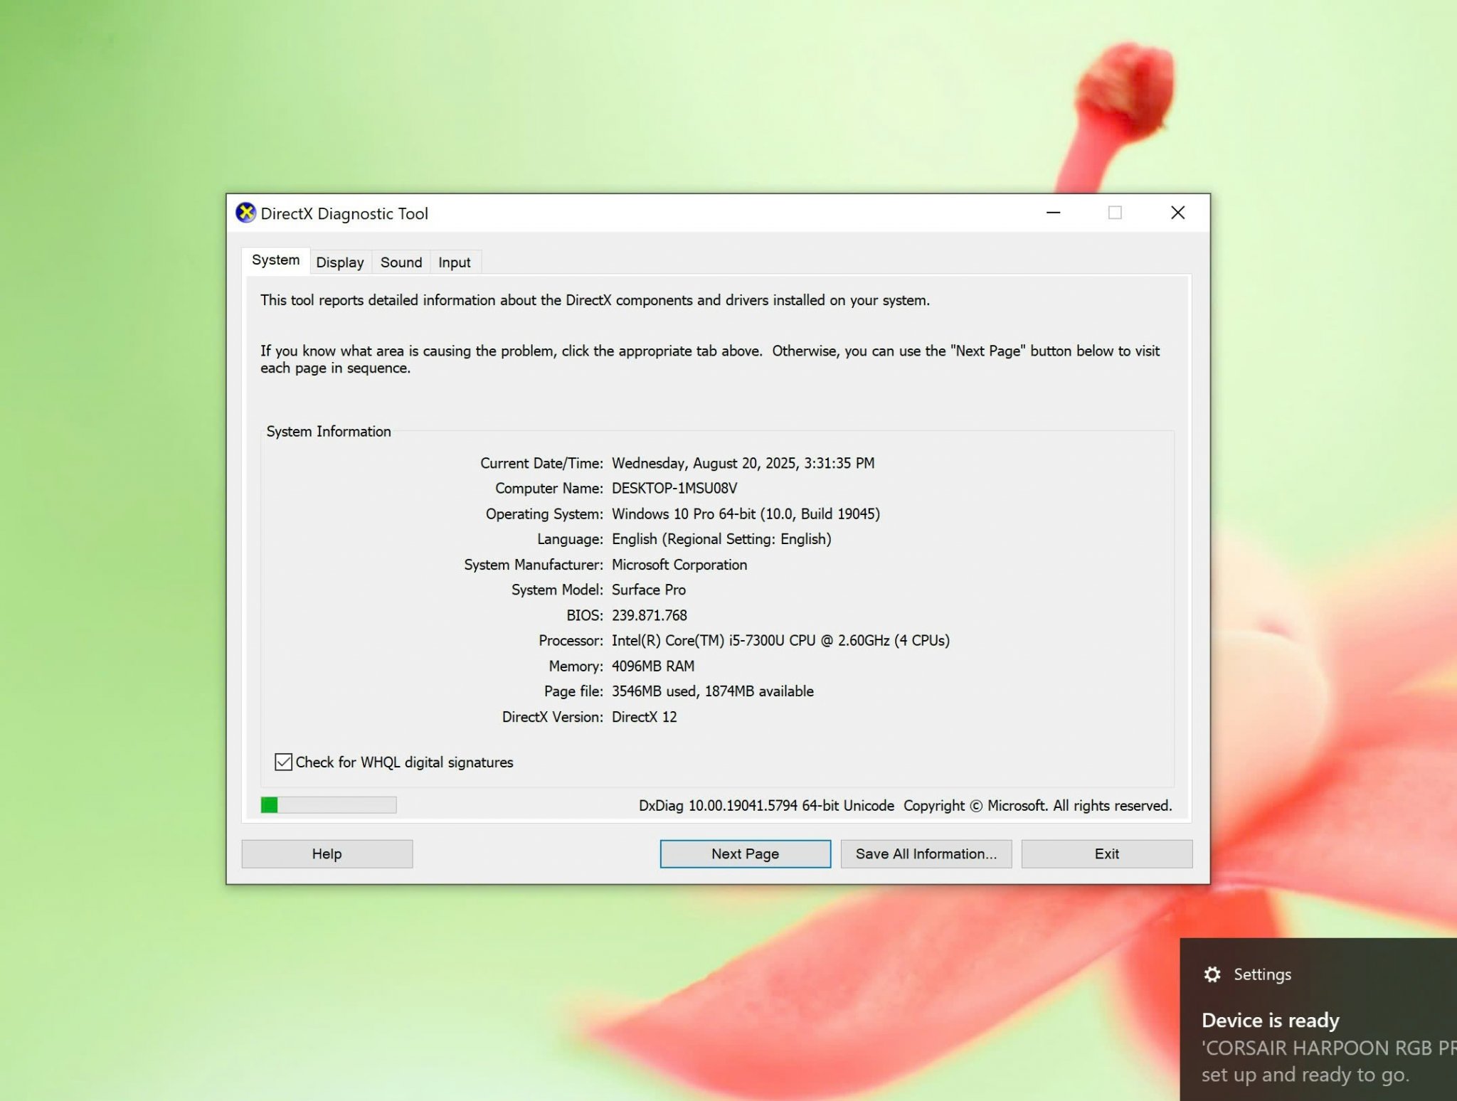Click the BIOS value 239.871.768

point(649,615)
